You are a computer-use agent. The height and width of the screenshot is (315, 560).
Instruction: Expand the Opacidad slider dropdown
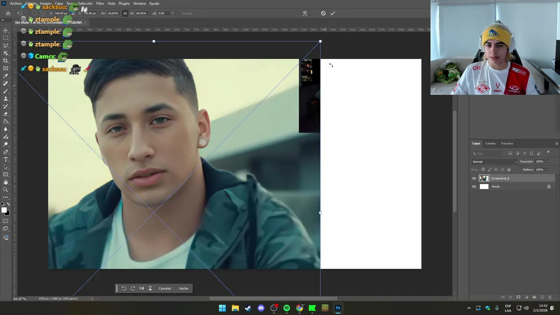pos(547,162)
